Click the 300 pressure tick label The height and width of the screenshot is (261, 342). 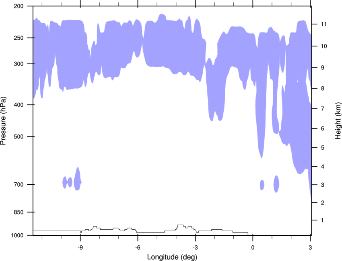pos(19,64)
